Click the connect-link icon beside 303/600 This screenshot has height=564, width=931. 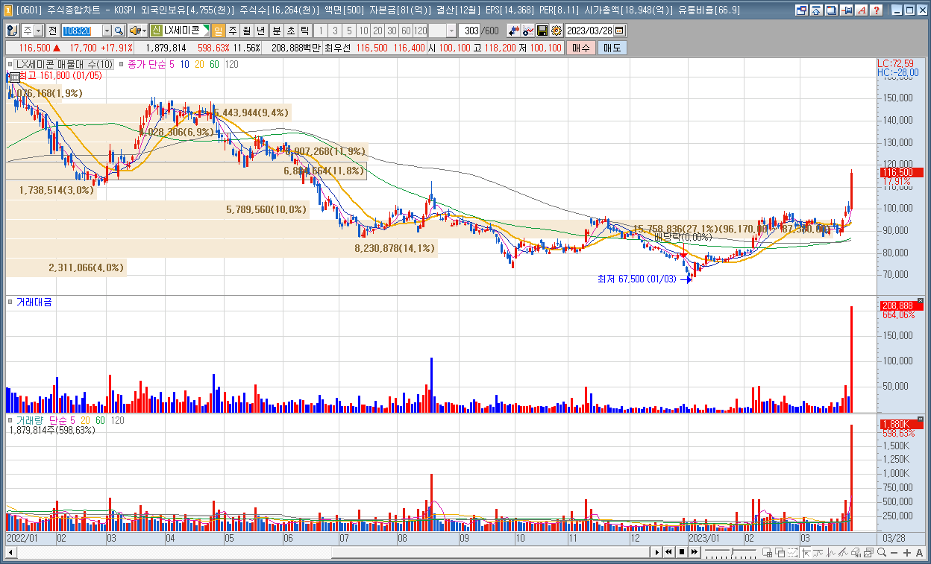[514, 31]
